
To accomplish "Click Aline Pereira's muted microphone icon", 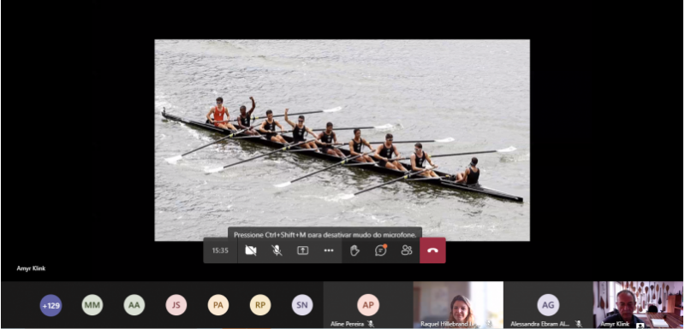I will coord(371,324).
